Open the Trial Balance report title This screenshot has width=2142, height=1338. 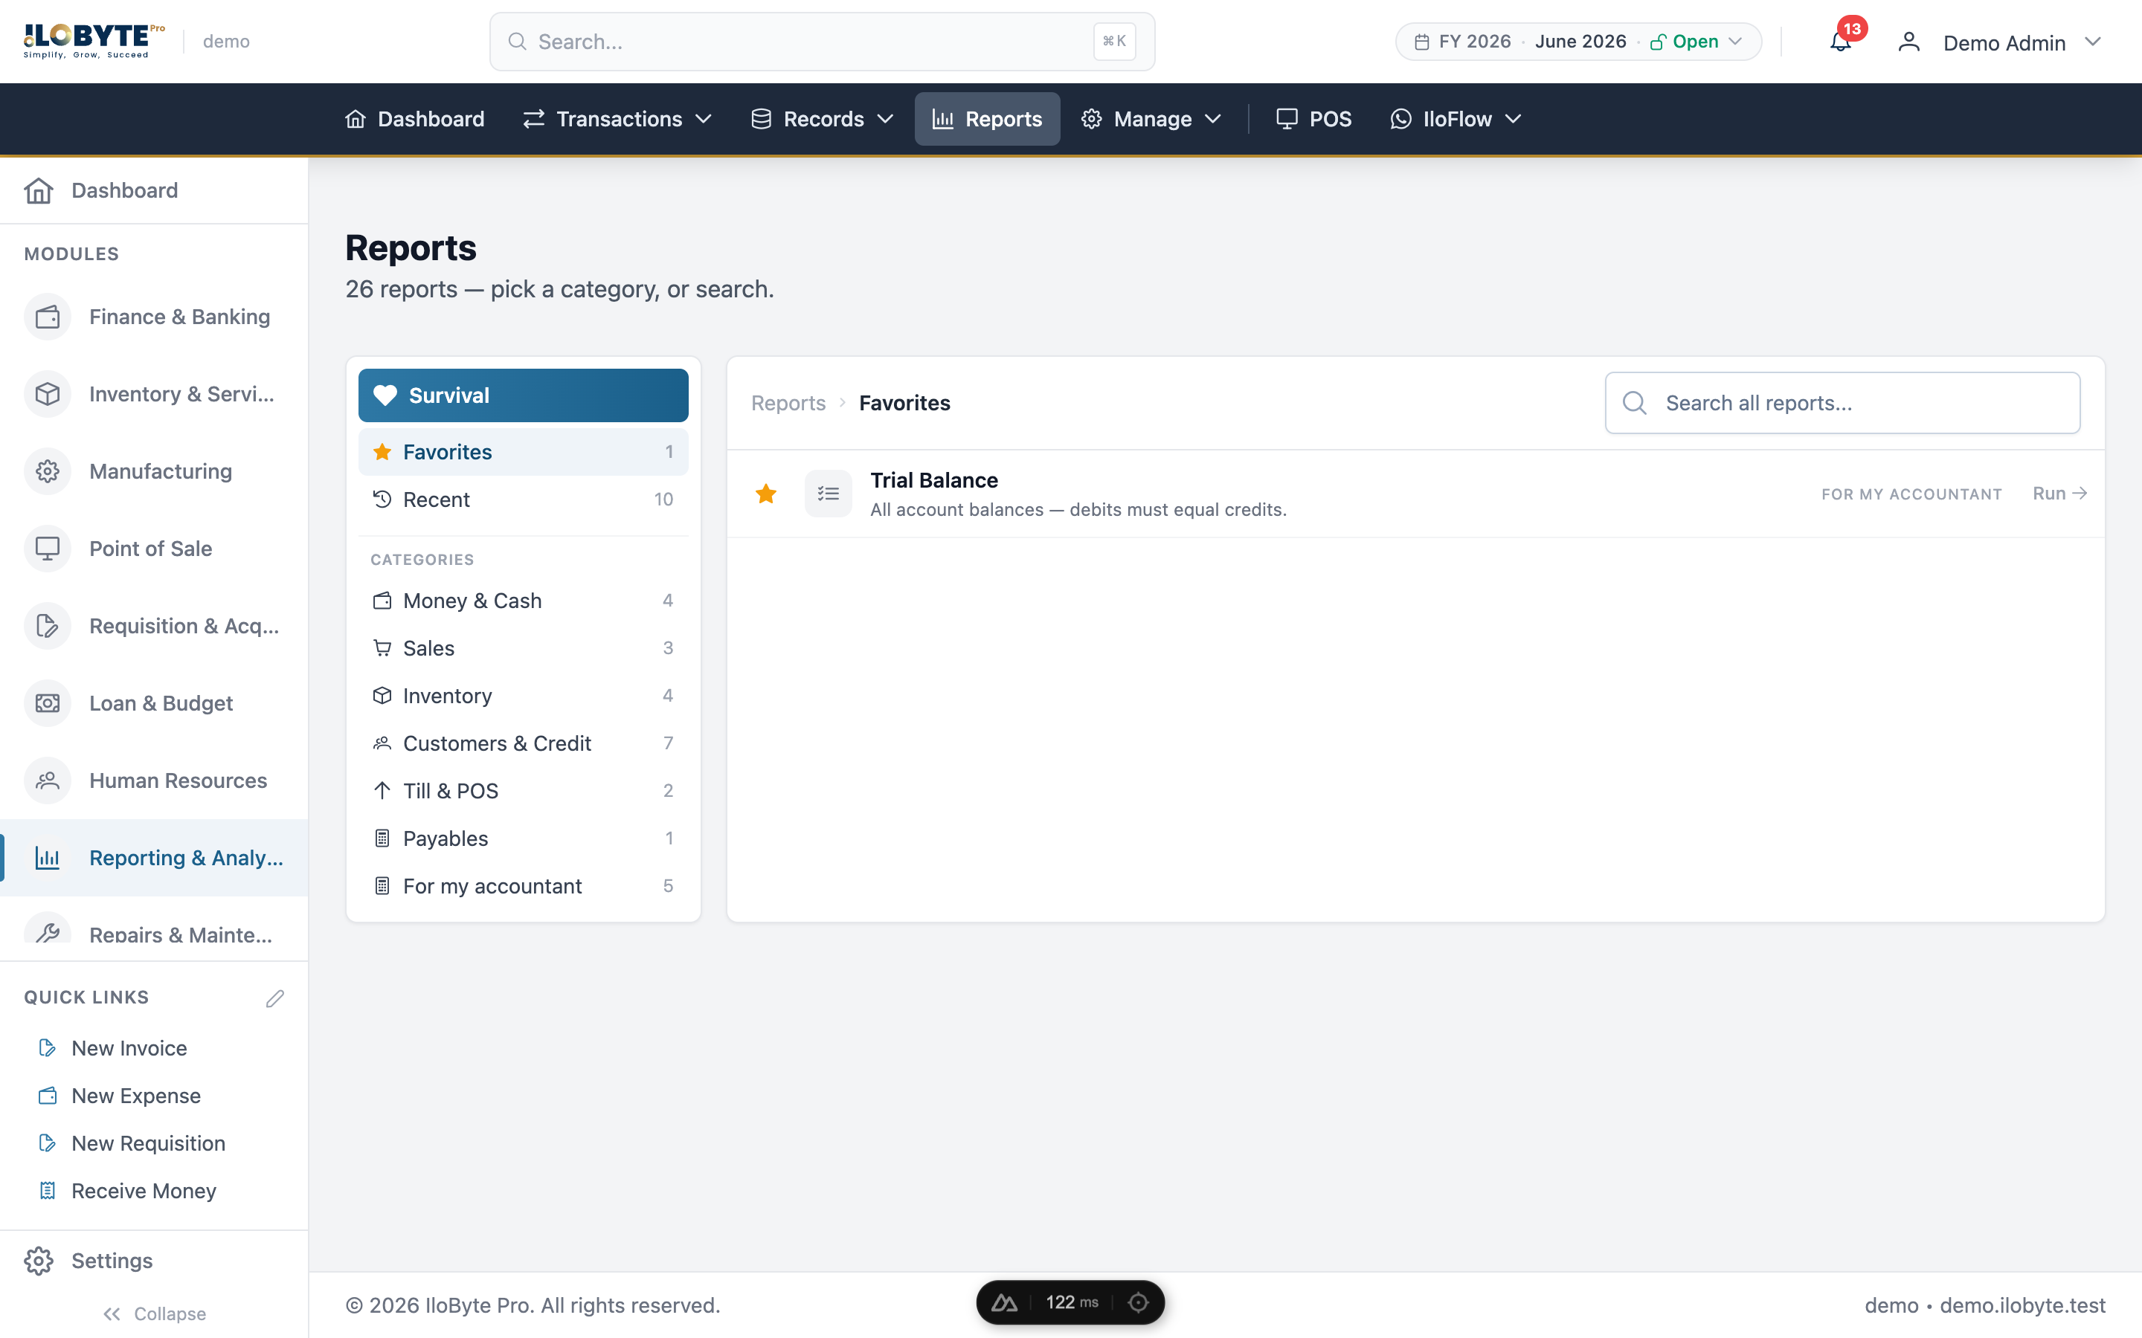point(934,479)
